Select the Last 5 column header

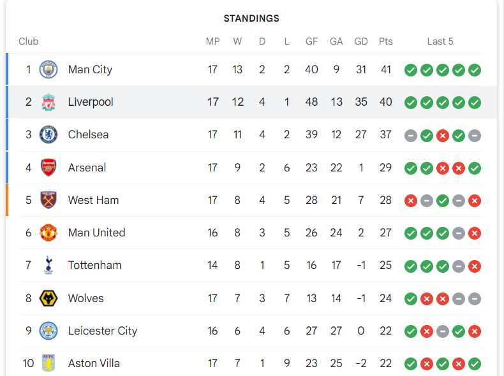click(440, 41)
